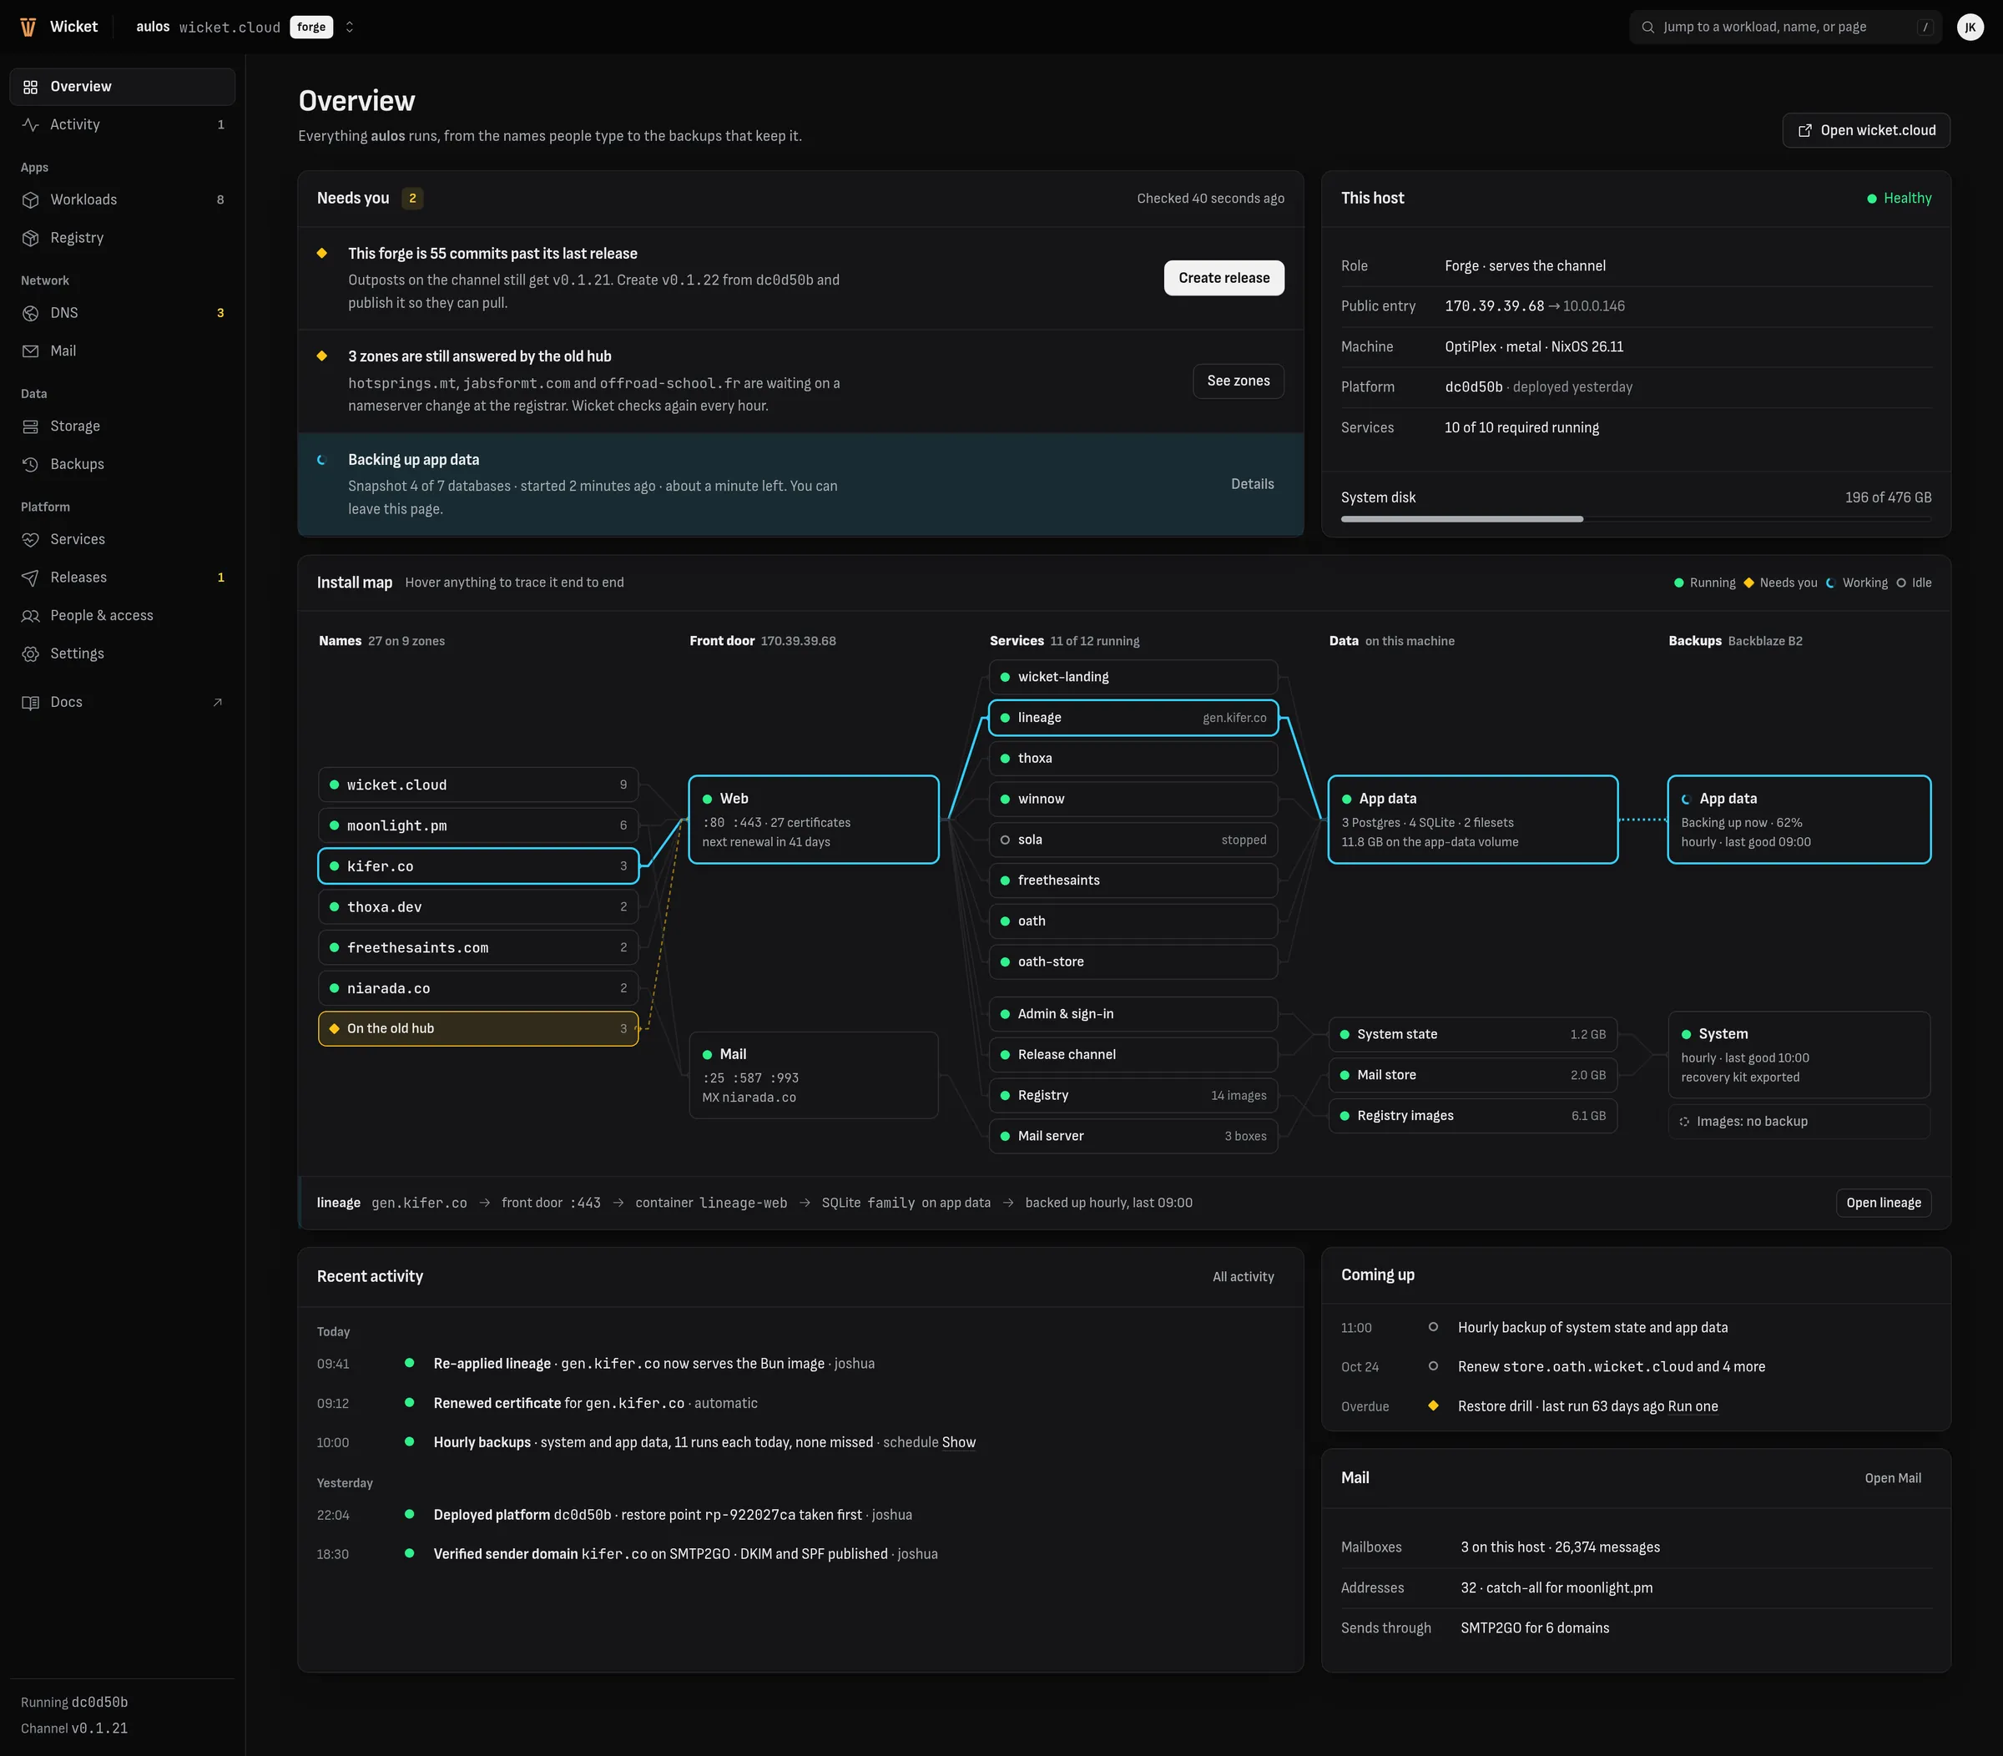Click the Registry images data node
The height and width of the screenshot is (1756, 2003).
click(1472, 1116)
